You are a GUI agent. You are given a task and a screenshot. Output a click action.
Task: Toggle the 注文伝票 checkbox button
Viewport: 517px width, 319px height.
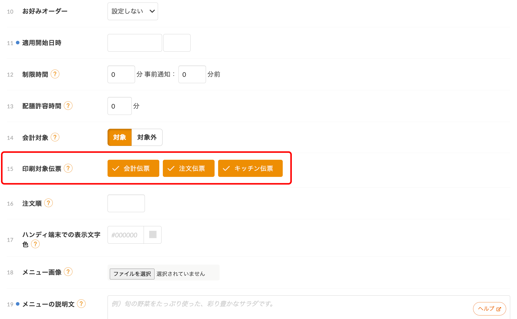(189, 168)
